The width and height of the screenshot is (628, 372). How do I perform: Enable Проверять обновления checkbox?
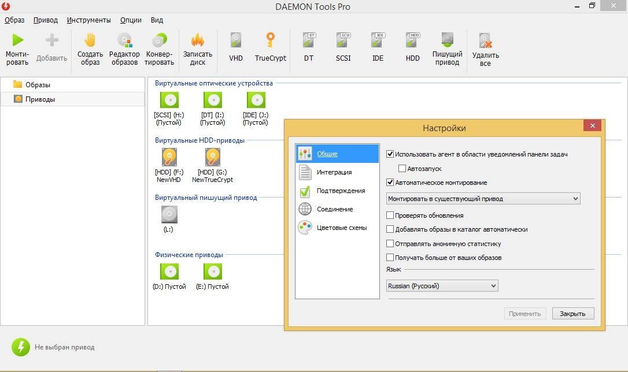(390, 215)
